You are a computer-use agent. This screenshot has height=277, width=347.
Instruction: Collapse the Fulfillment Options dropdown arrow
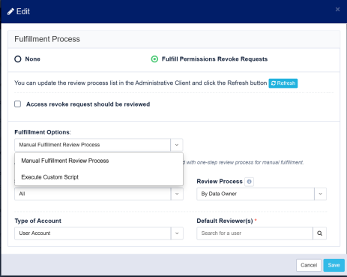pyautogui.click(x=177, y=145)
